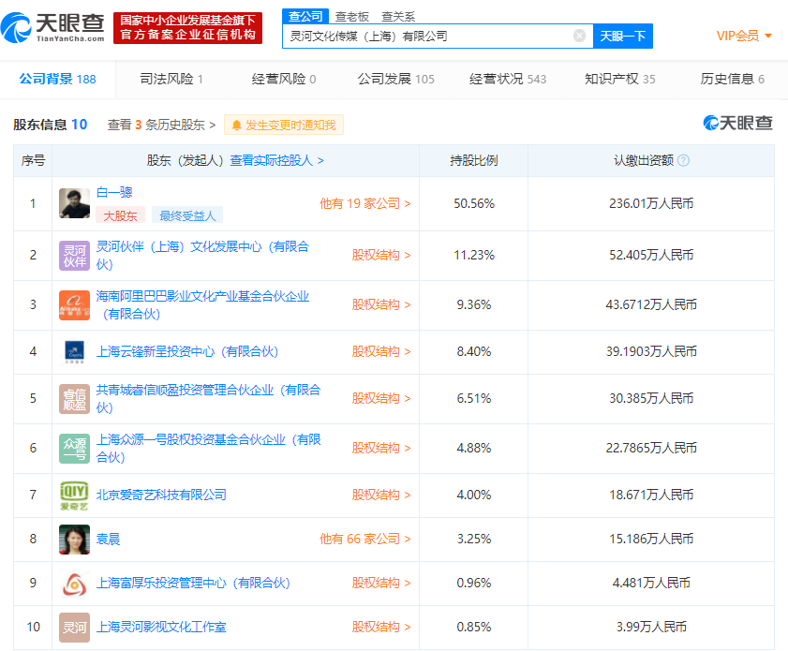
Task: Click the 大股东 tag under 白一骢
Action: [x=120, y=215]
